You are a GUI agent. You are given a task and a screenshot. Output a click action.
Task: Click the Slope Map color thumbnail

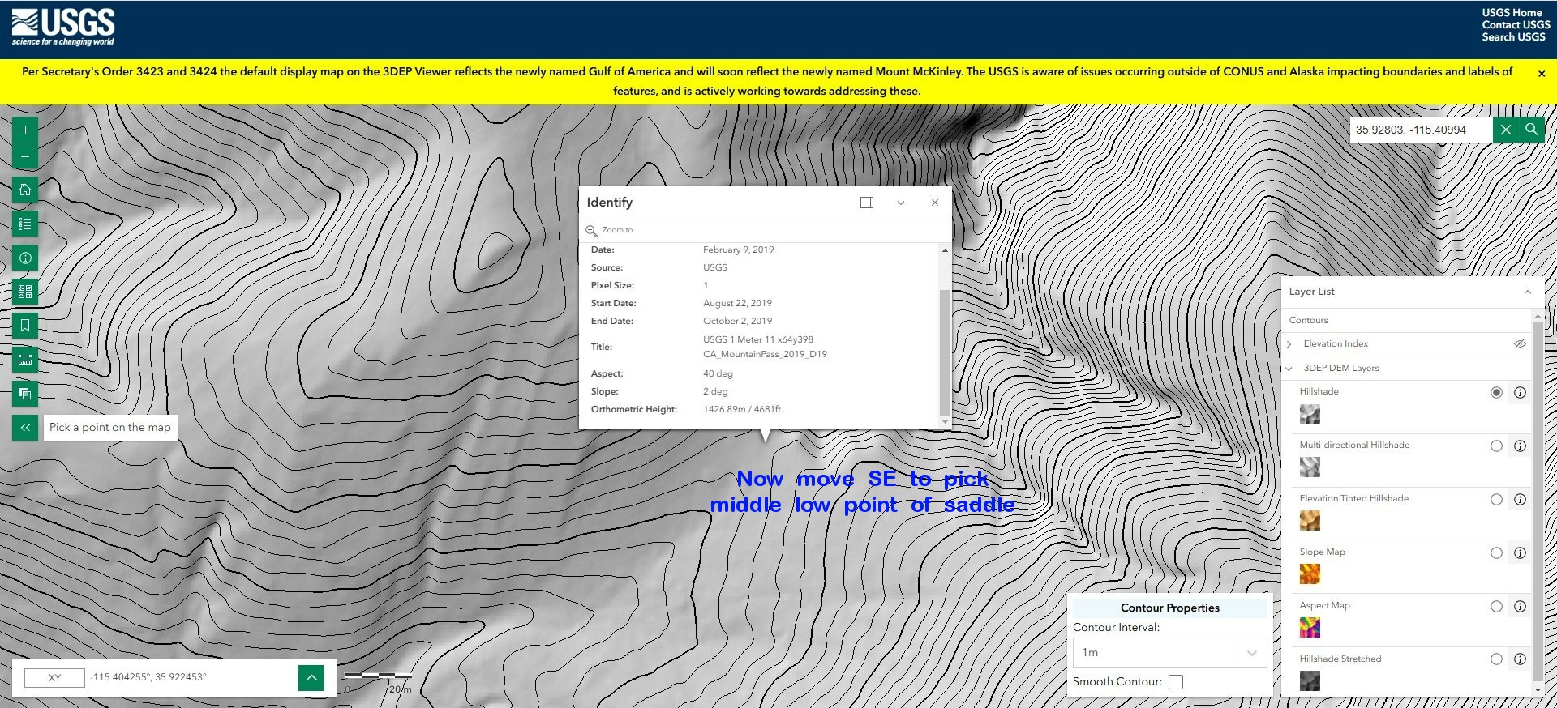coord(1310,574)
